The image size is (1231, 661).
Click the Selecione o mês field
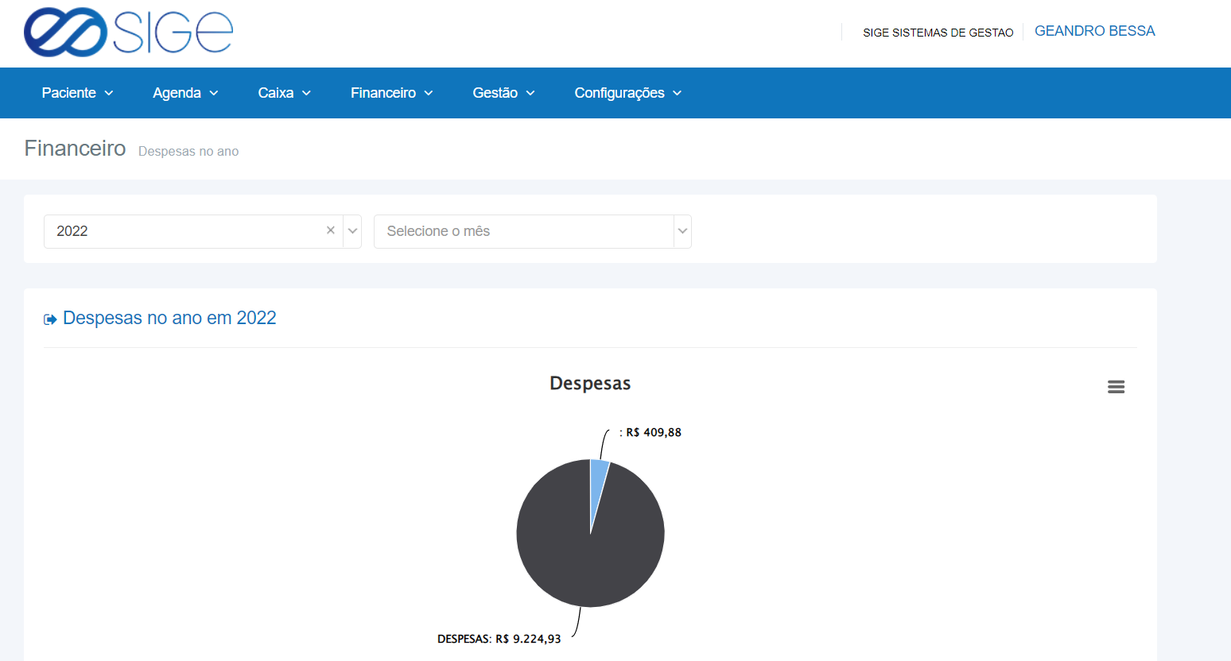(533, 231)
